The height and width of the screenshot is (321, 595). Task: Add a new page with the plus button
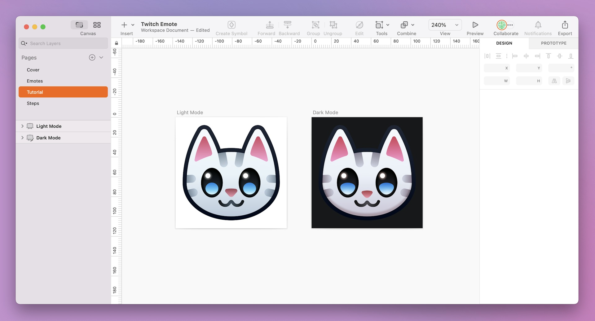pyautogui.click(x=92, y=57)
